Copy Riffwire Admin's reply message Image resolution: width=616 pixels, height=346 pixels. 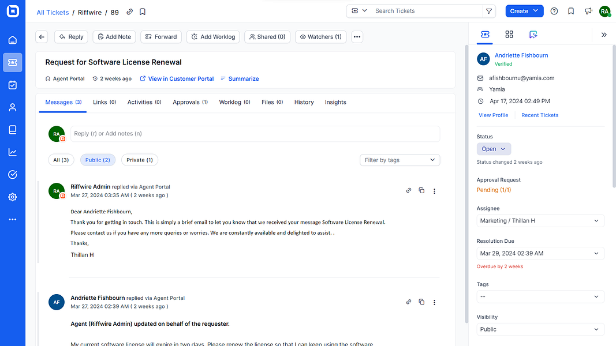pyautogui.click(x=421, y=191)
